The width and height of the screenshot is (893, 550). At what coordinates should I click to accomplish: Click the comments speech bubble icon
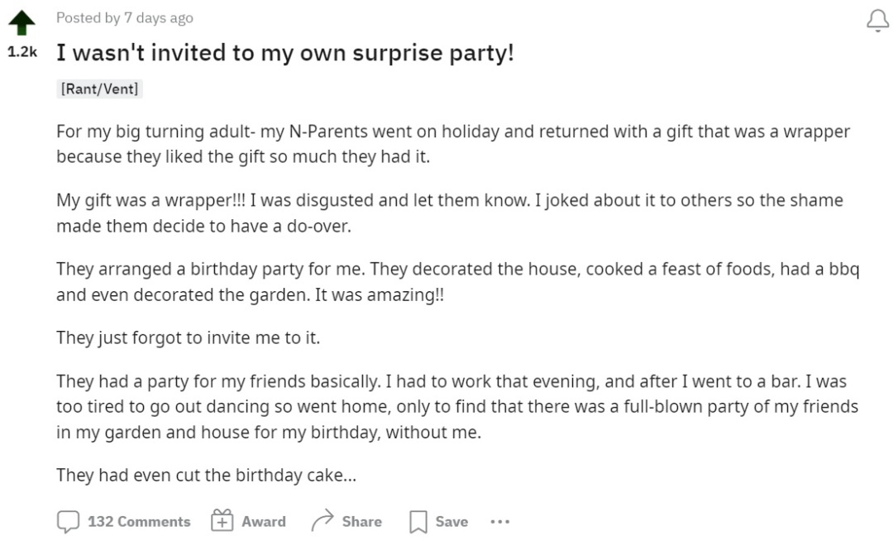68,522
